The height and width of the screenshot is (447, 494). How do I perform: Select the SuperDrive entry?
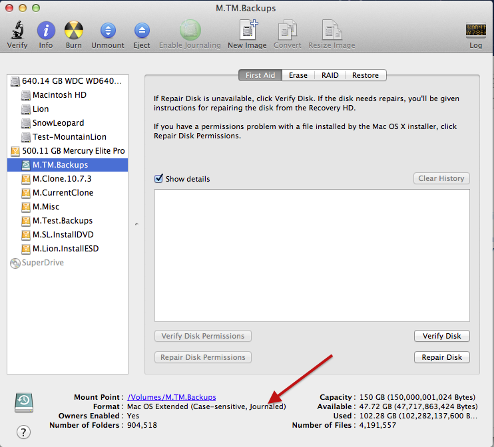[x=67, y=263]
